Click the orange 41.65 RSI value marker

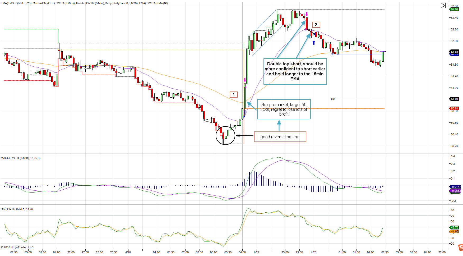pyautogui.click(x=454, y=231)
